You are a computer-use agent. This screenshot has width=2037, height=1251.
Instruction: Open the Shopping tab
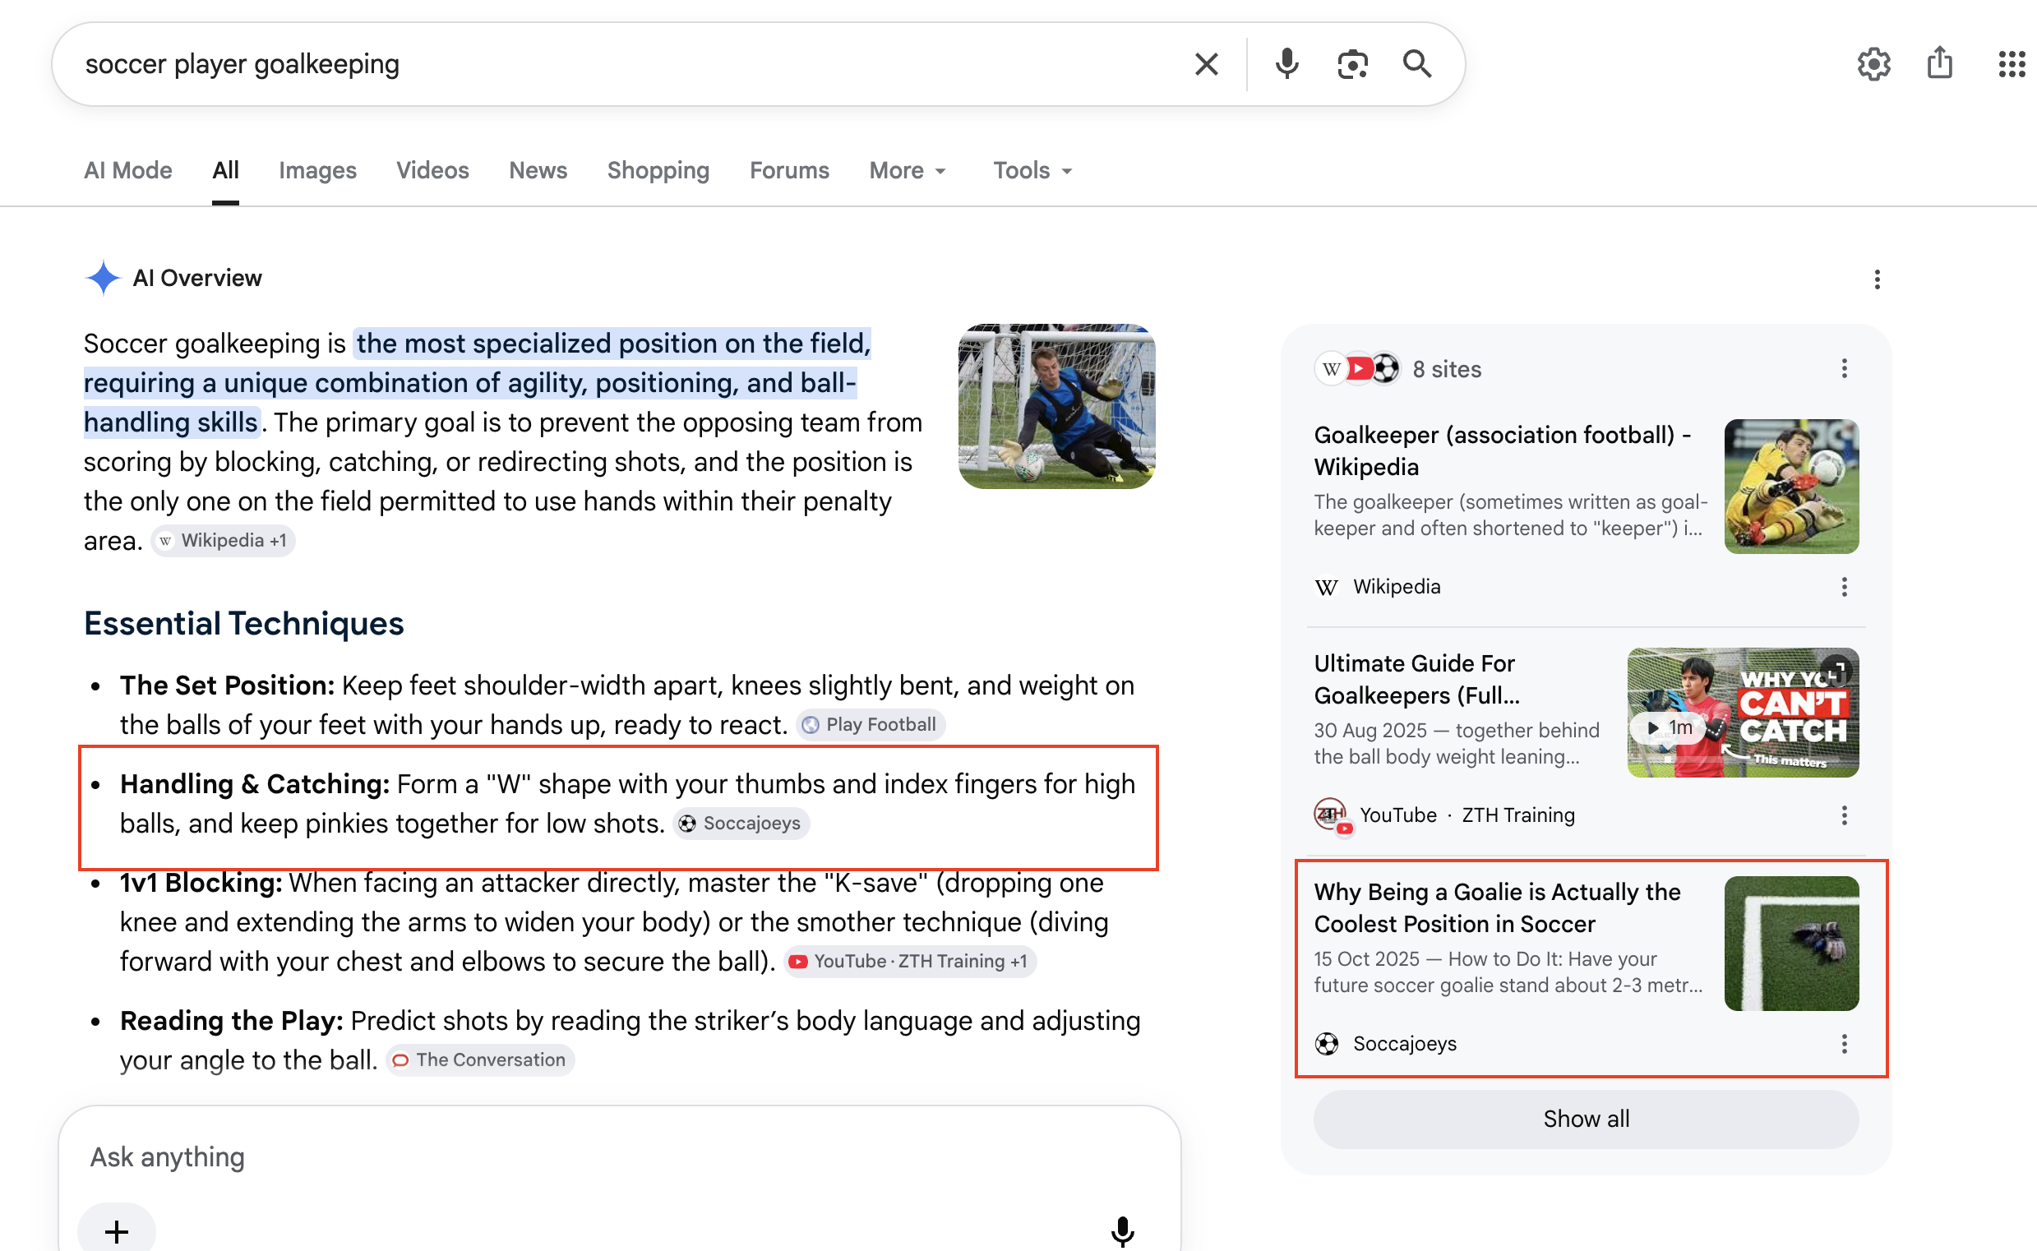pyautogui.click(x=658, y=170)
